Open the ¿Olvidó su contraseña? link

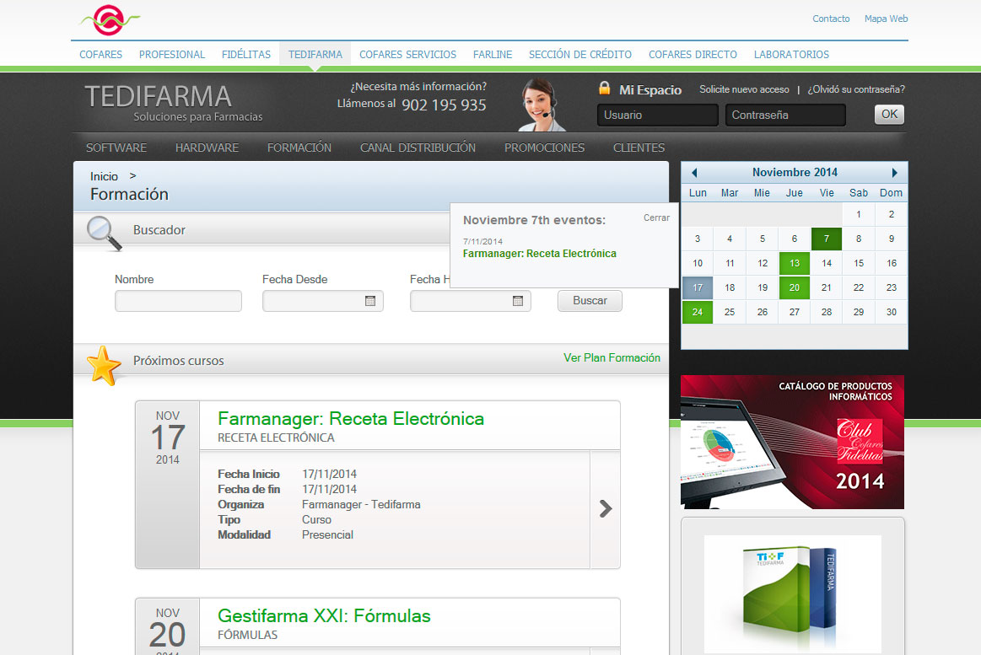pyautogui.click(x=855, y=89)
